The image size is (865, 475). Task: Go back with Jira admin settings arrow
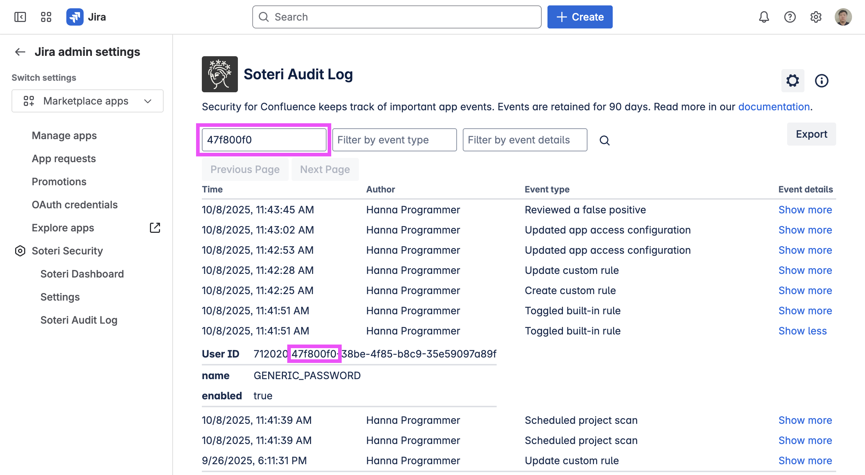20,52
